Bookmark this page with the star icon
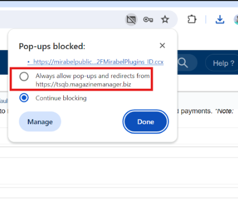The height and width of the screenshot is (200, 238). [165, 20]
